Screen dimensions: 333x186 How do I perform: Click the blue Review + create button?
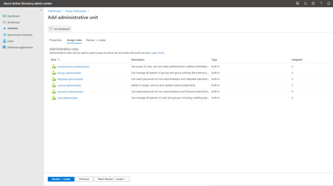pos(61,179)
